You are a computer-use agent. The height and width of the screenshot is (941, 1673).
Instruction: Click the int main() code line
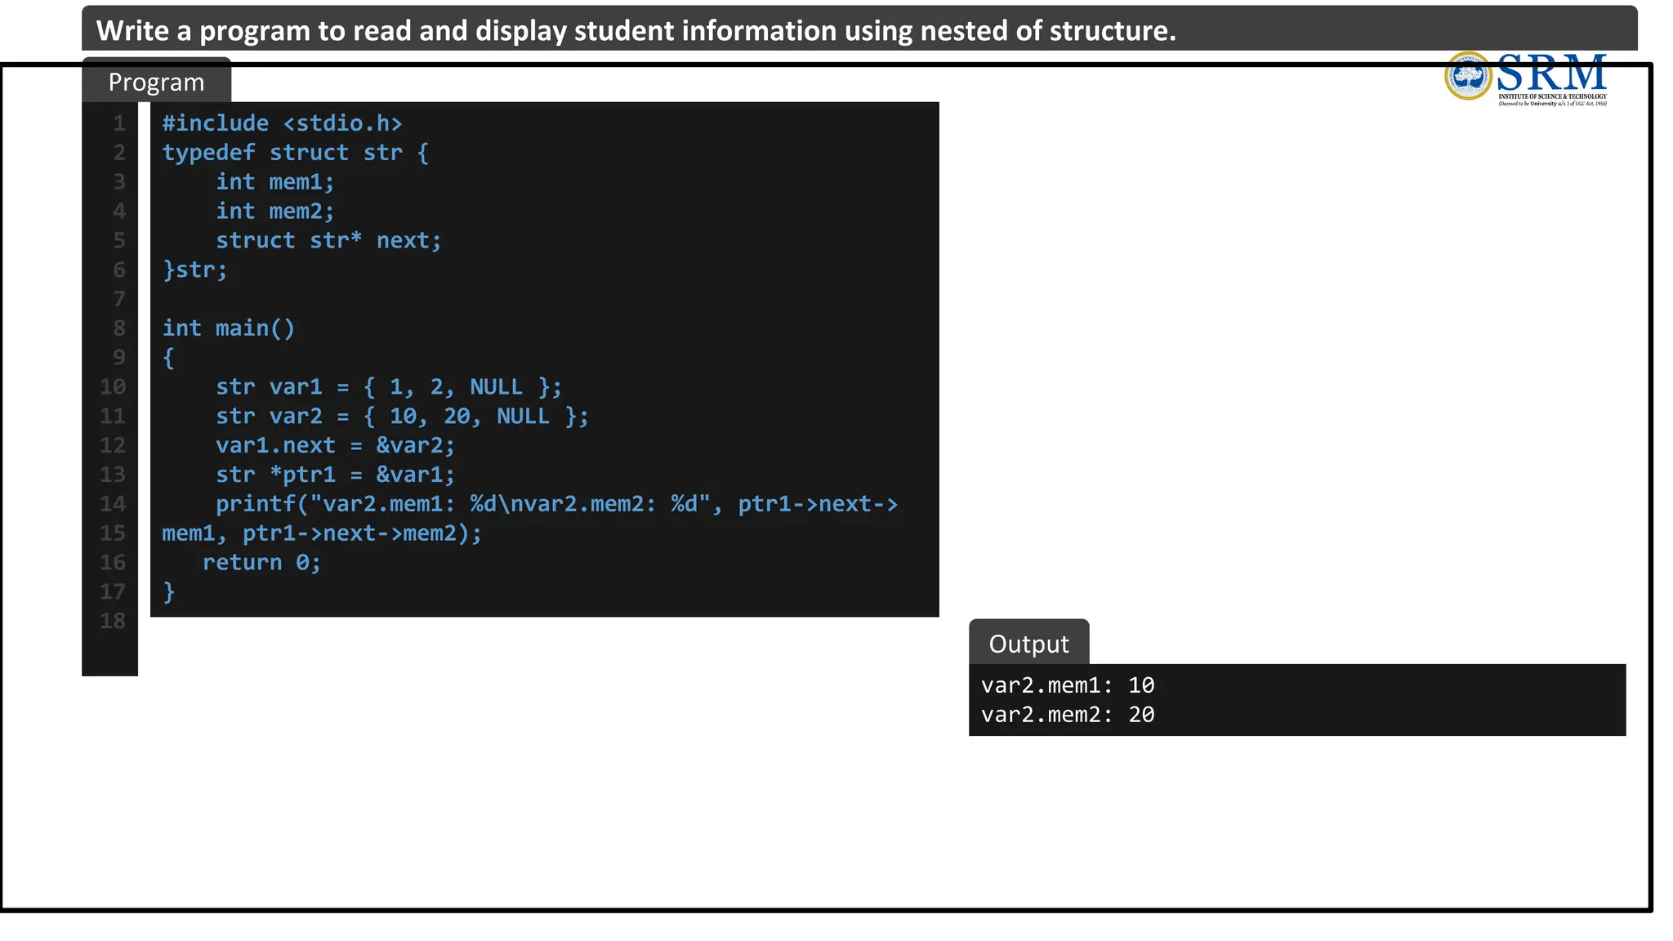point(228,328)
